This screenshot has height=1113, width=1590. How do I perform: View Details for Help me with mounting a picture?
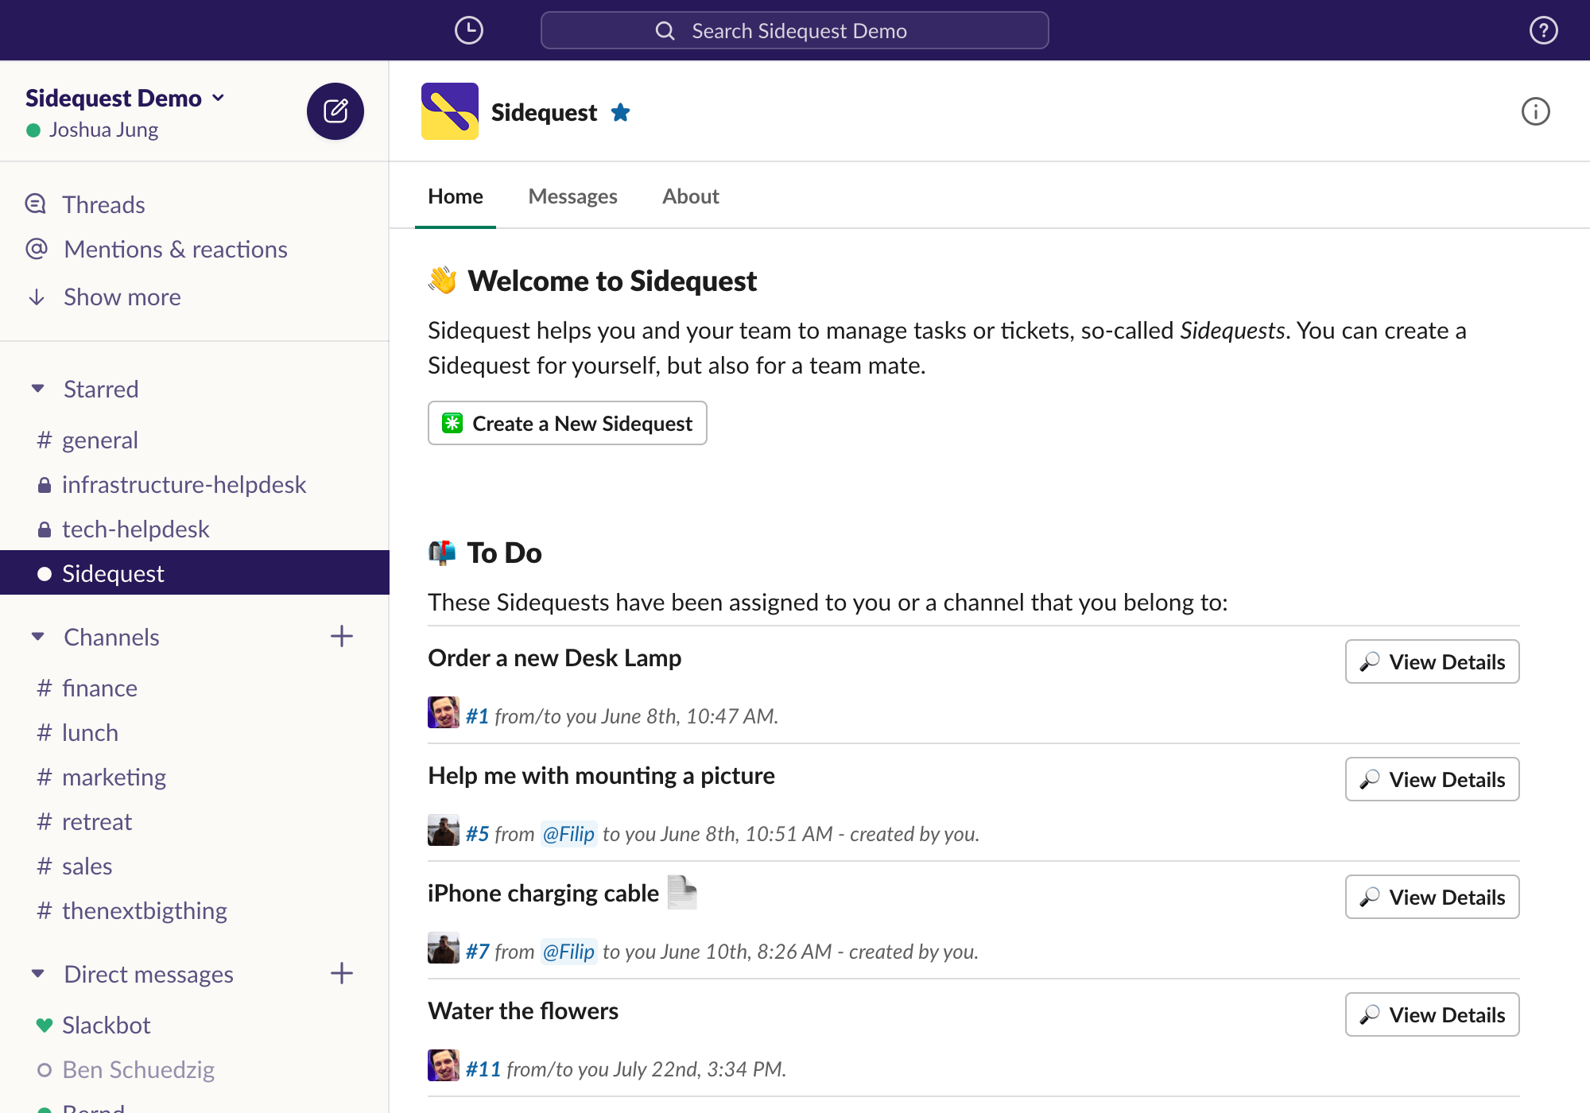(x=1433, y=779)
